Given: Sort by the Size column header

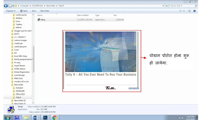Looking at the screenshot, I should pyautogui.click(x=115, y=15).
